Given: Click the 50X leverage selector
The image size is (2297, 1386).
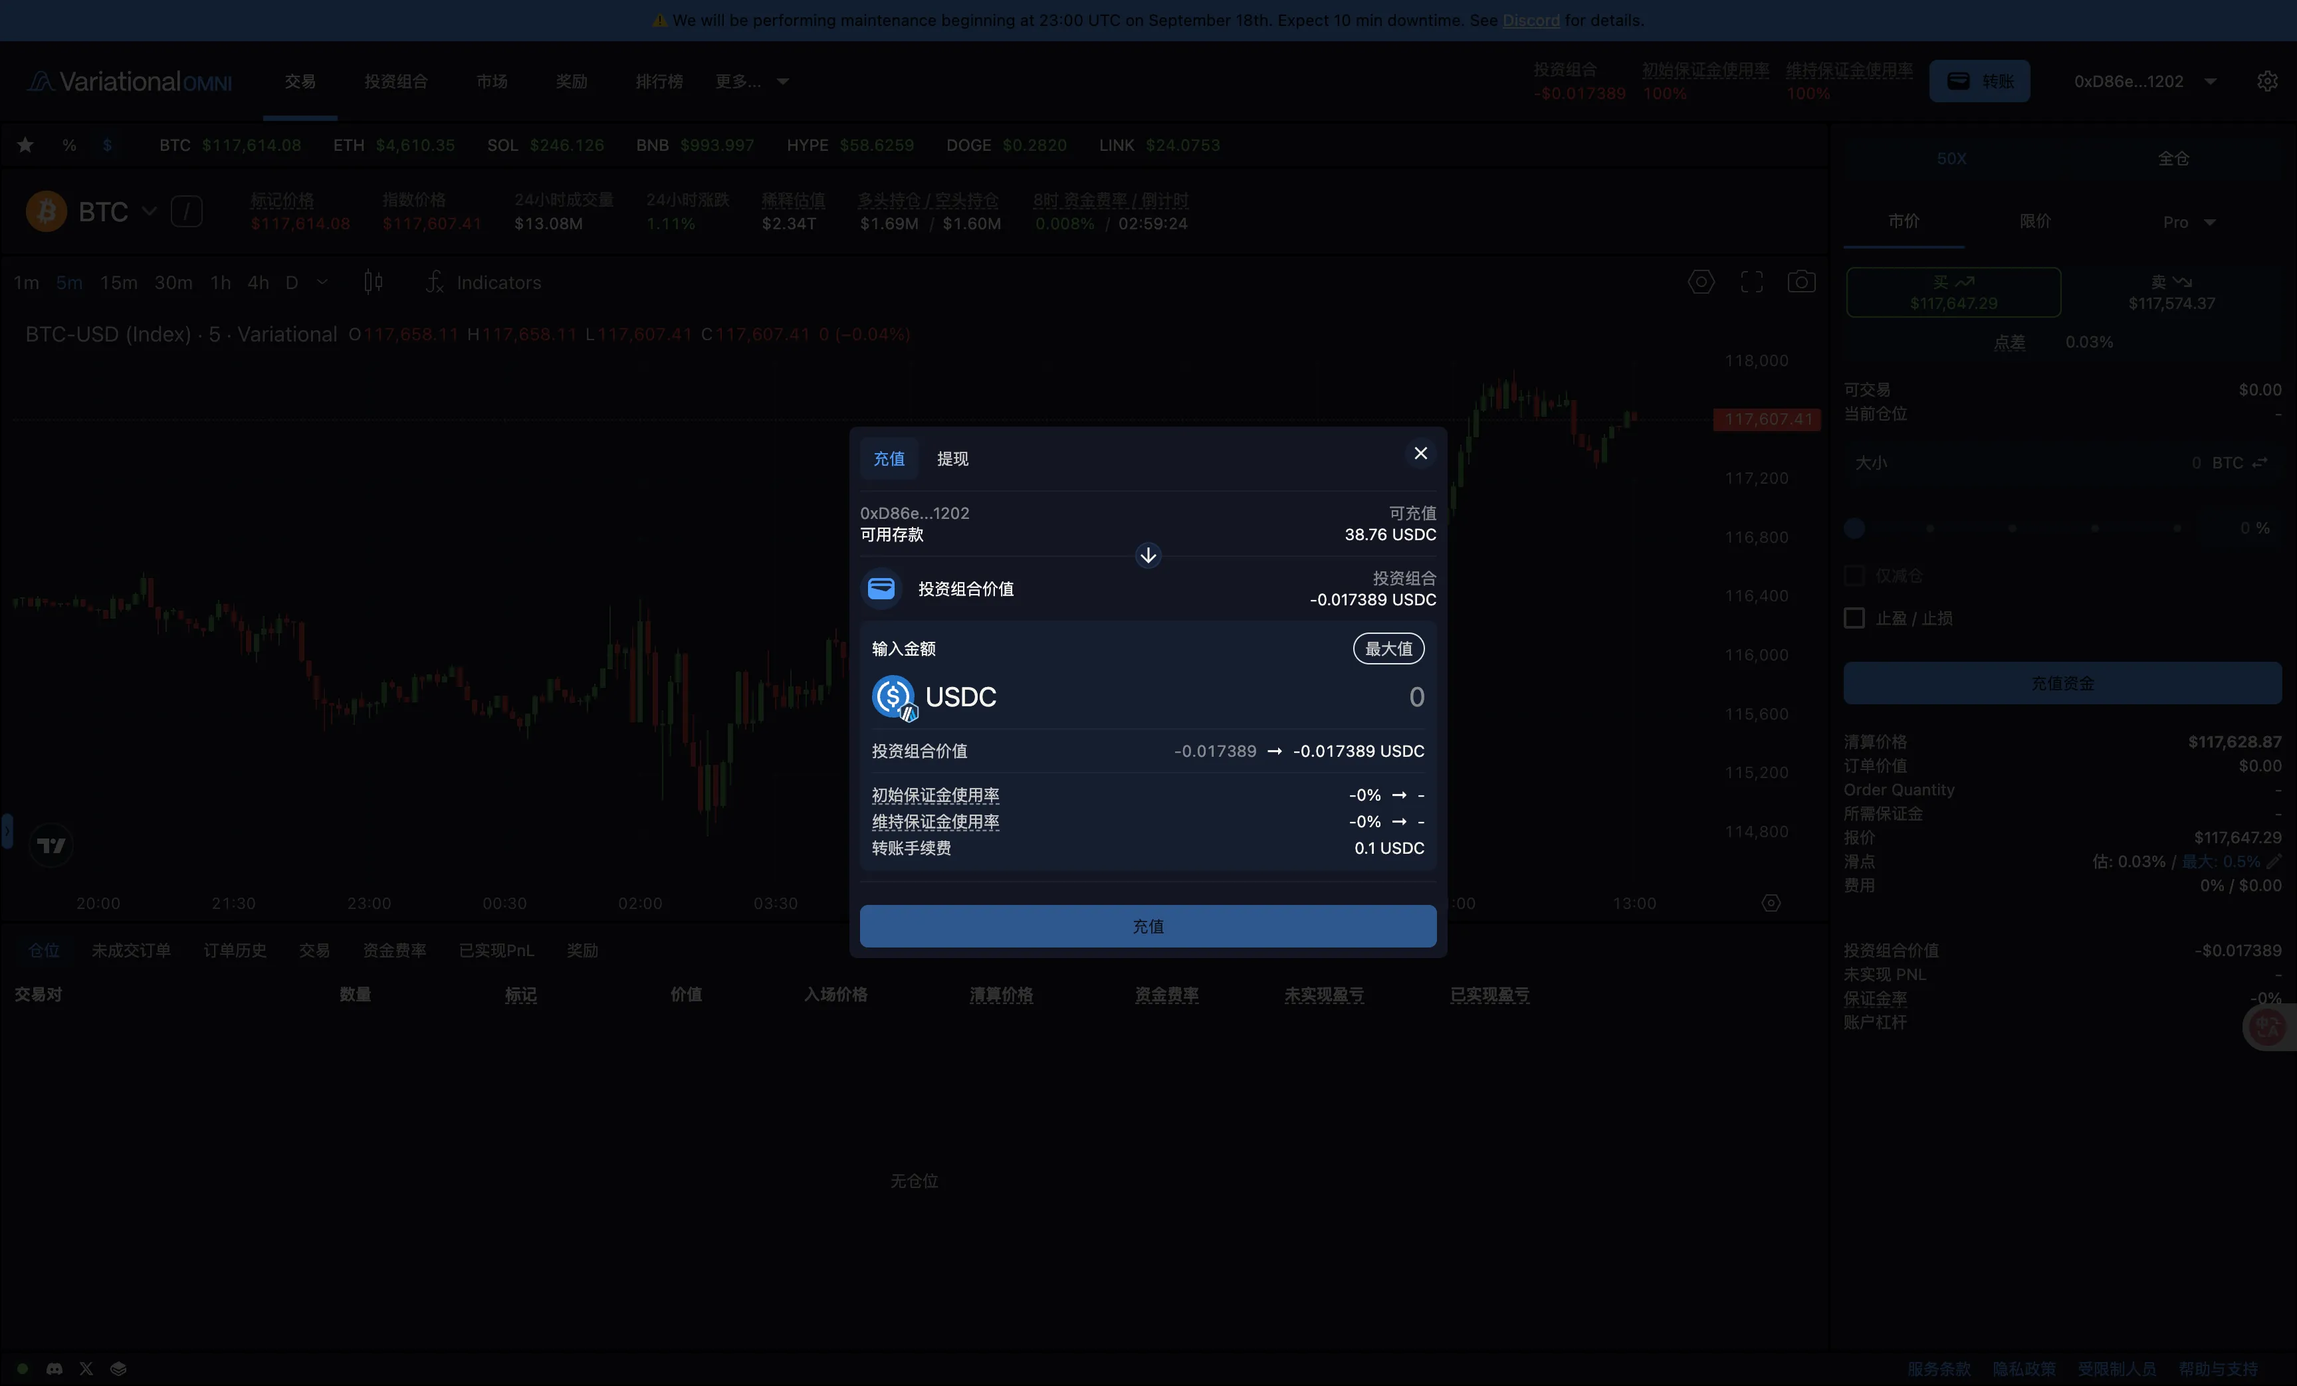Looking at the screenshot, I should 1951,158.
